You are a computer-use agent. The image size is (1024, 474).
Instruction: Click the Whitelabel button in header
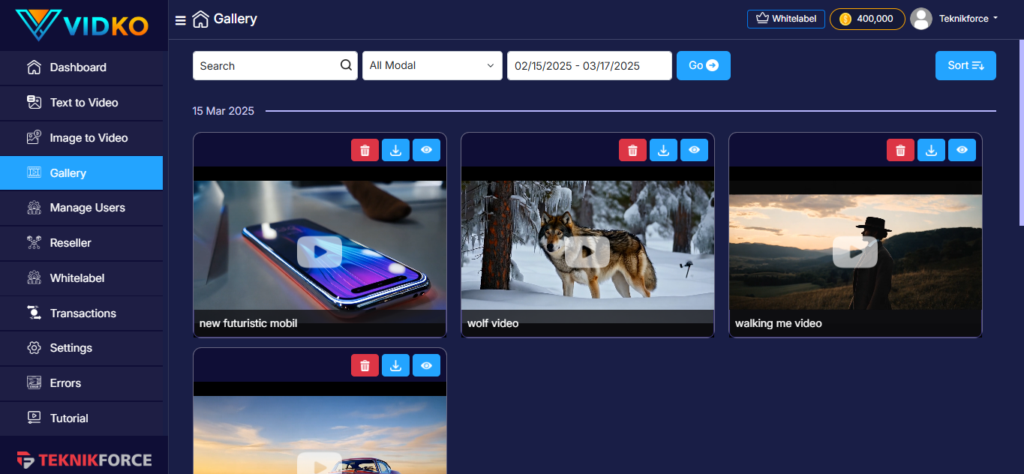(x=786, y=19)
